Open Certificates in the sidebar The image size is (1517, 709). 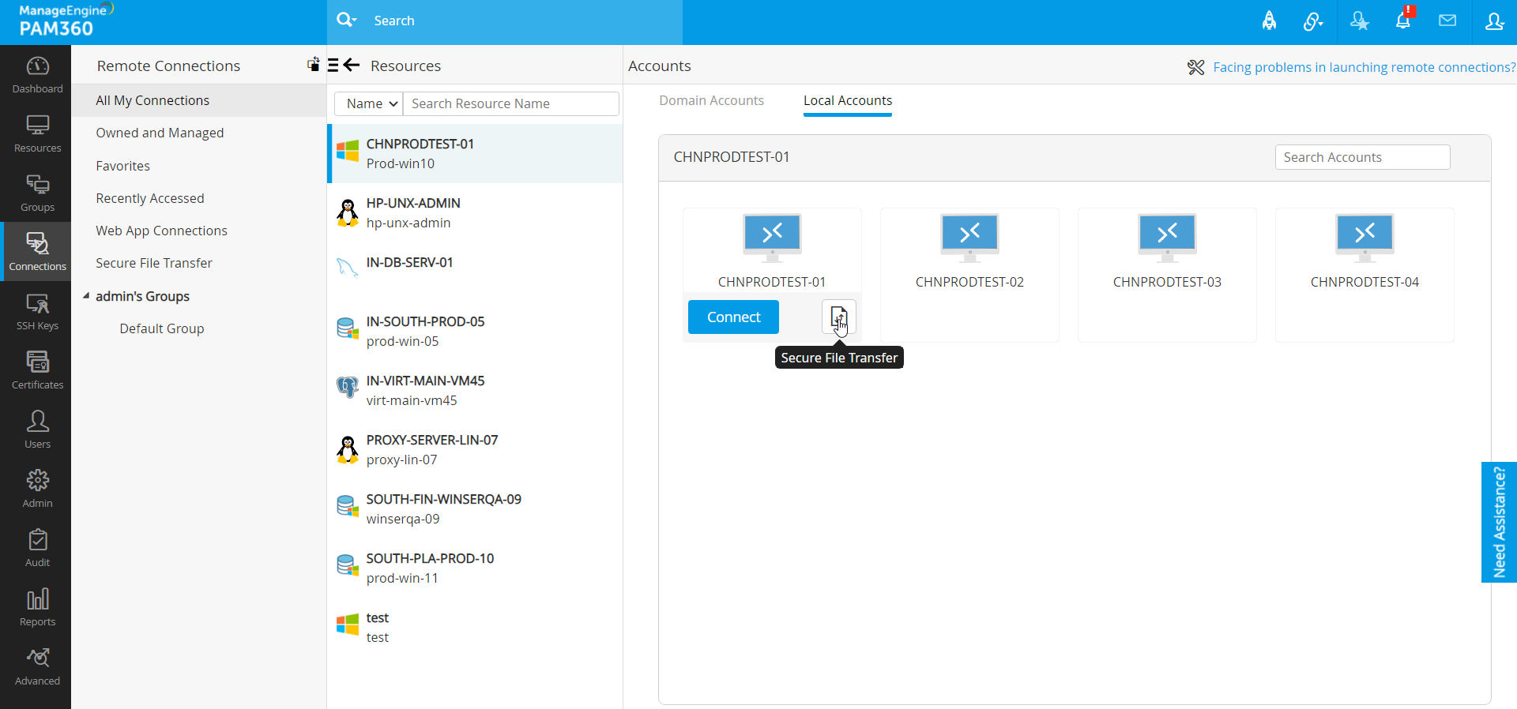37,371
